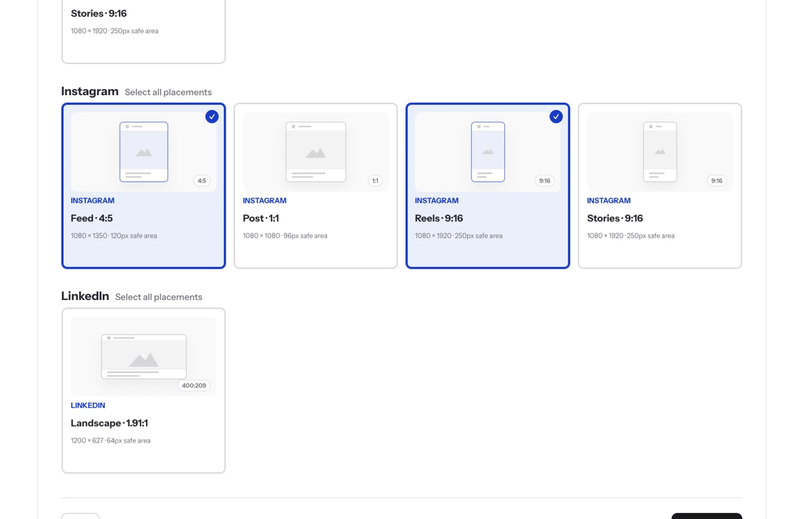This screenshot has width=811, height=519.
Task: Click the INSTAGRAM label on Stories 9:16 card
Action: [608, 201]
